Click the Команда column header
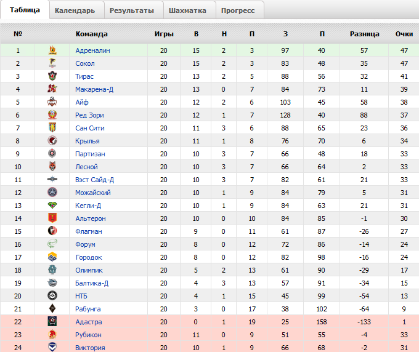This screenshot has height=352, width=419. pos(92,34)
